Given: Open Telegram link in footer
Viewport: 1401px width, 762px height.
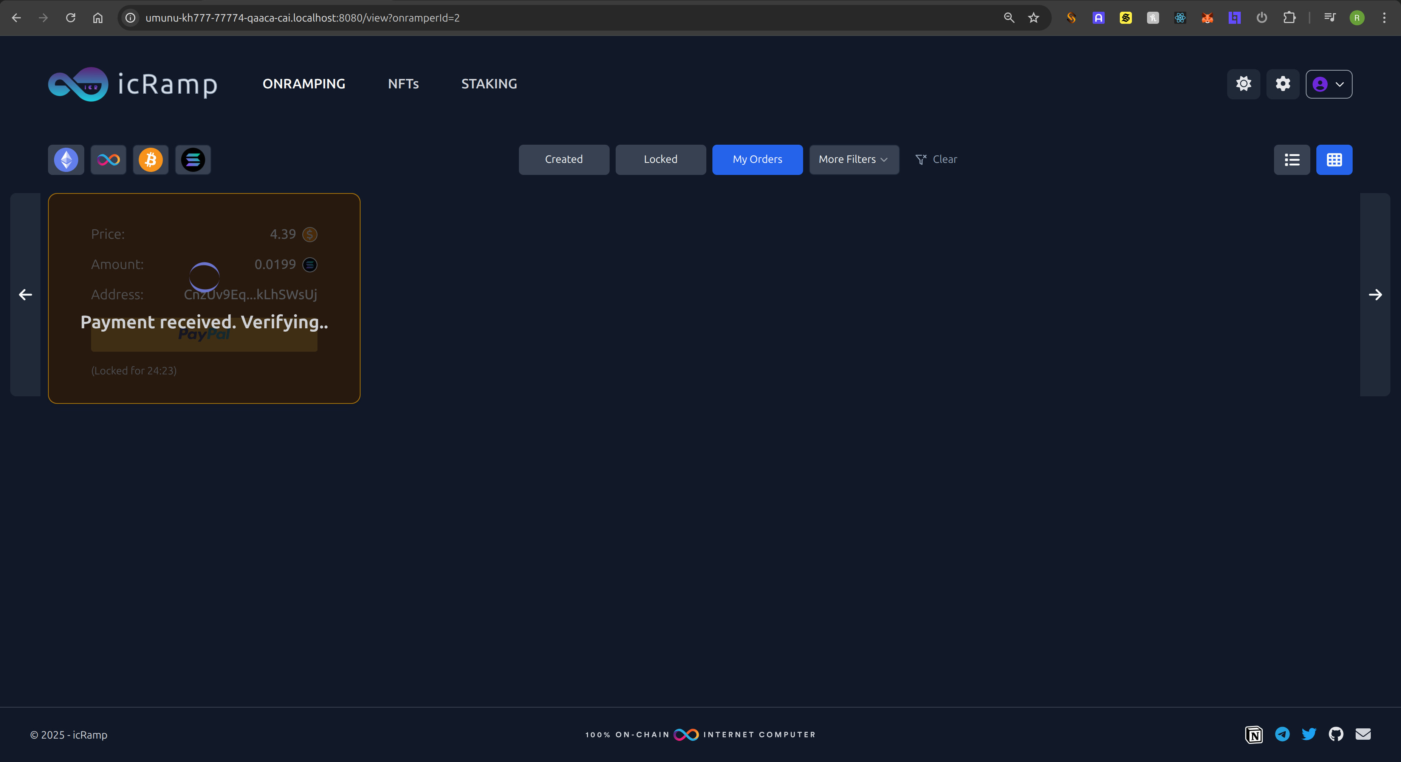Looking at the screenshot, I should pyautogui.click(x=1282, y=734).
